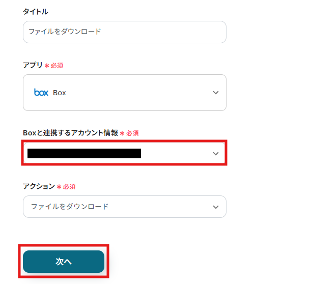Screen dimensions: 312x284
Task: Click the アクション field label
Action: [x=39, y=186]
